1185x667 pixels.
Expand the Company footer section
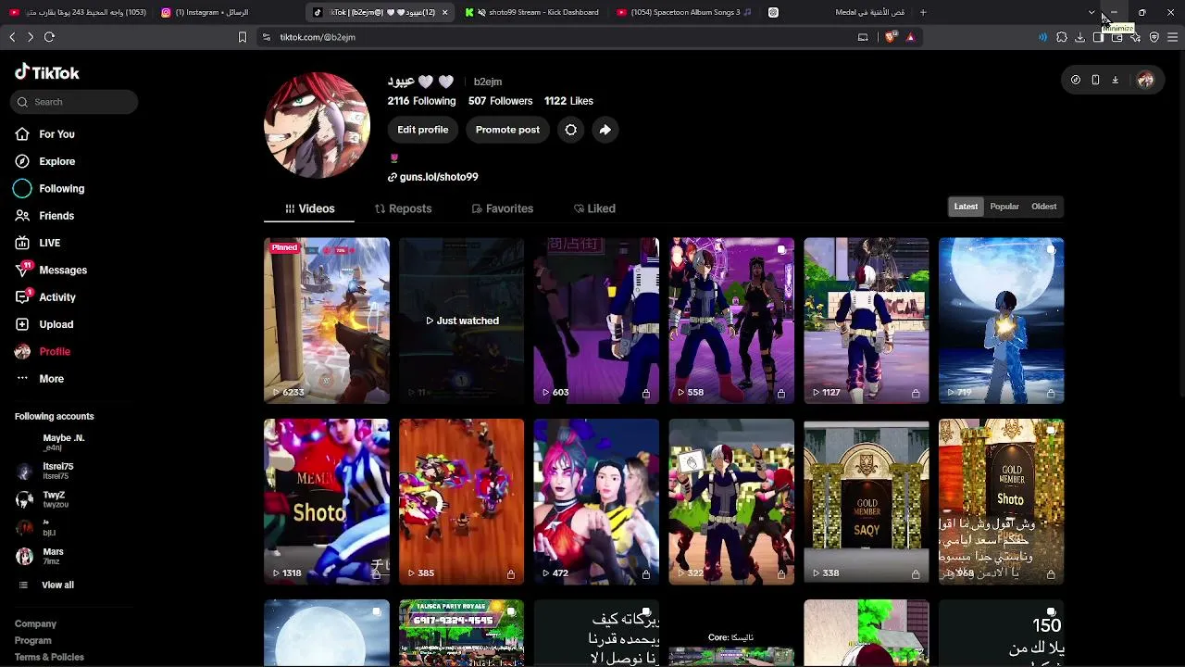(35, 624)
